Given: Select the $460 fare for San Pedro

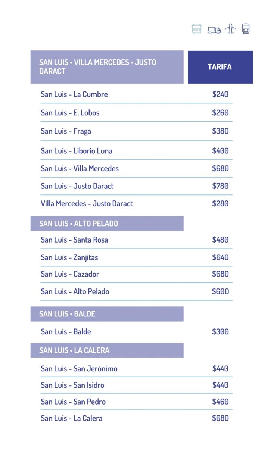Looking at the screenshot, I should [x=220, y=402].
